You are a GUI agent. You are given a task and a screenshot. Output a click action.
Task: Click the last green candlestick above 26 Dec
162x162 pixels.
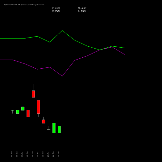click(59, 130)
